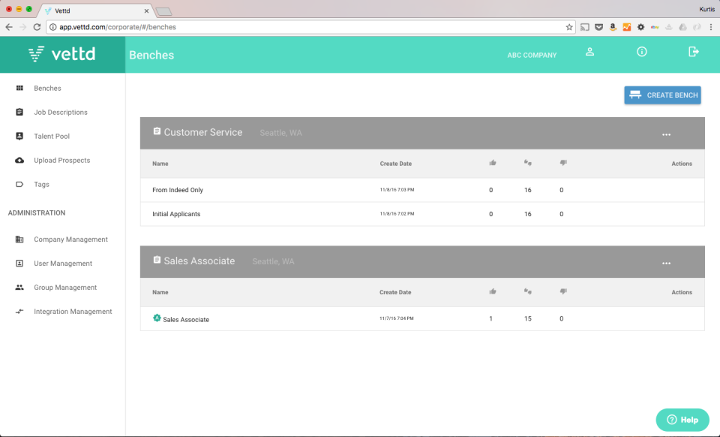Screen dimensions: 720x437
Task: Click the Sales Associate header clipboard icon
Action: (157, 260)
